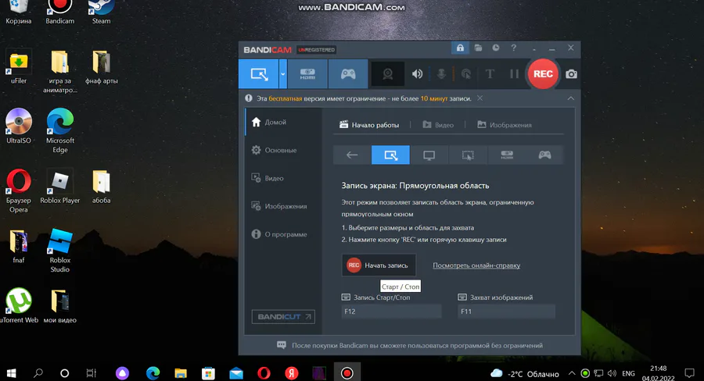Switch to HDMI device recording mode in top toolbar
This screenshot has height=381, width=704.
pos(307,74)
